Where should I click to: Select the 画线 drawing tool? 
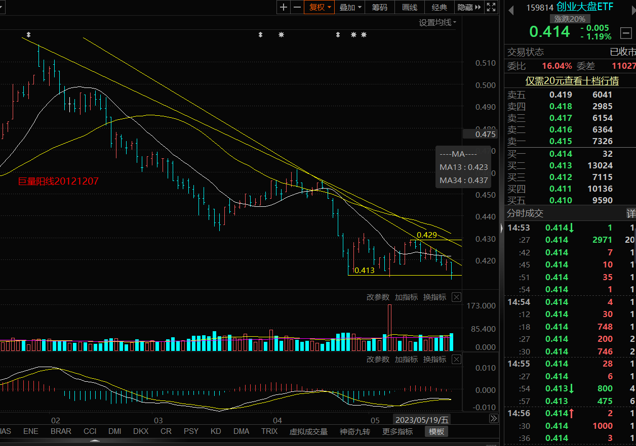pyautogui.click(x=410, y=7)
